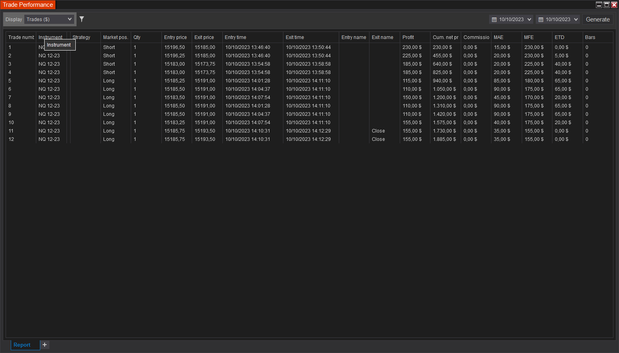Click cumulative profit 1.885,00 $ cell
Viewport: 619px width, 353px height.
pyautogui.click(x=444, y=139)
